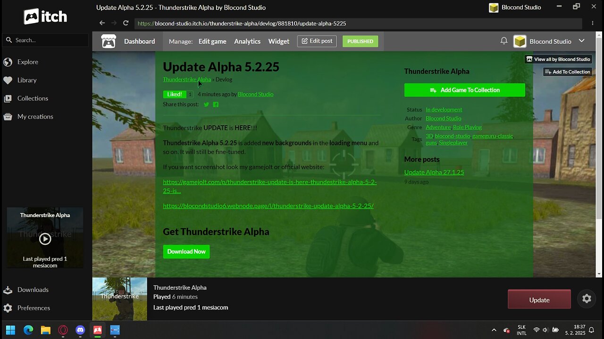The height and width of the screenshot is (339, 604).
Task: Click page scrollbar down arrow
Action: coord(599,274)
